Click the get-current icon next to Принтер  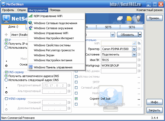139,49
